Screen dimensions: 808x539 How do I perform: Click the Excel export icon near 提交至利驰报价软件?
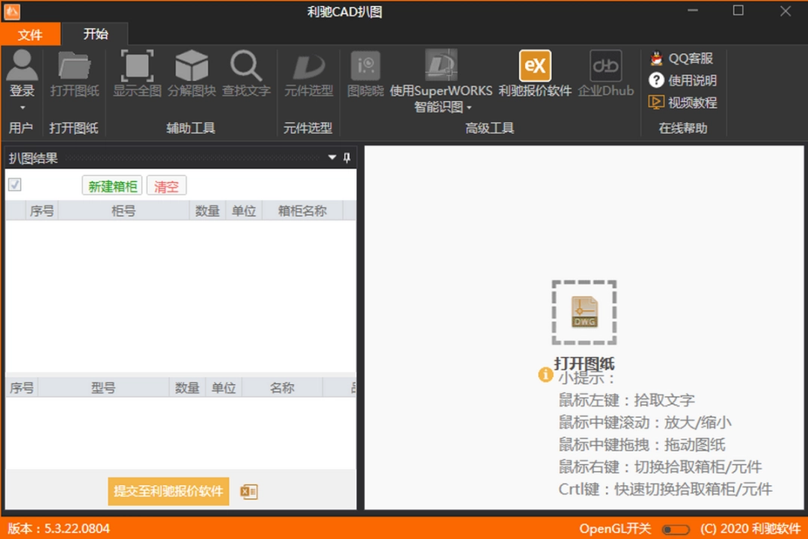[250, 492]
